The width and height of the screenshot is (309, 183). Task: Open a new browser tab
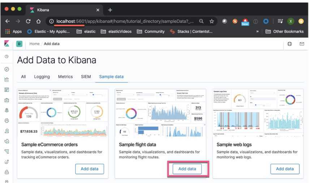pos(110,10)
